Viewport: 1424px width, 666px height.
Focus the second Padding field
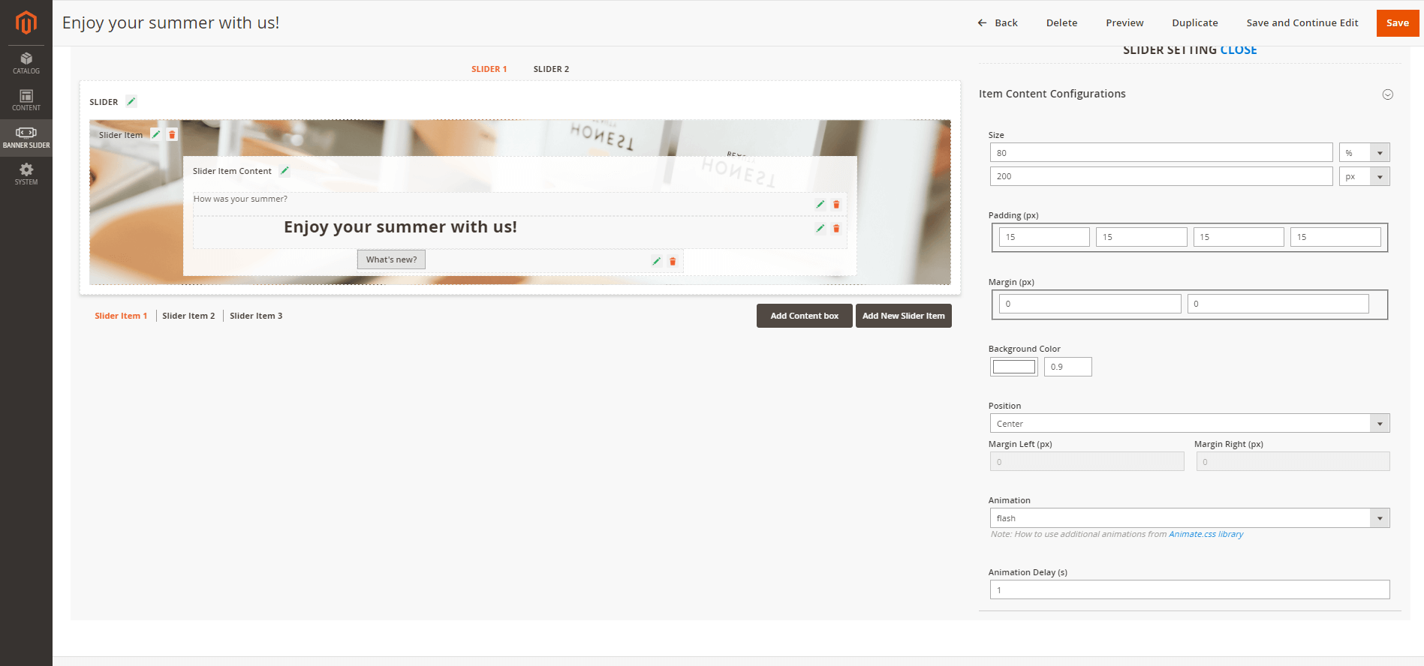(x=1142, y=237)
